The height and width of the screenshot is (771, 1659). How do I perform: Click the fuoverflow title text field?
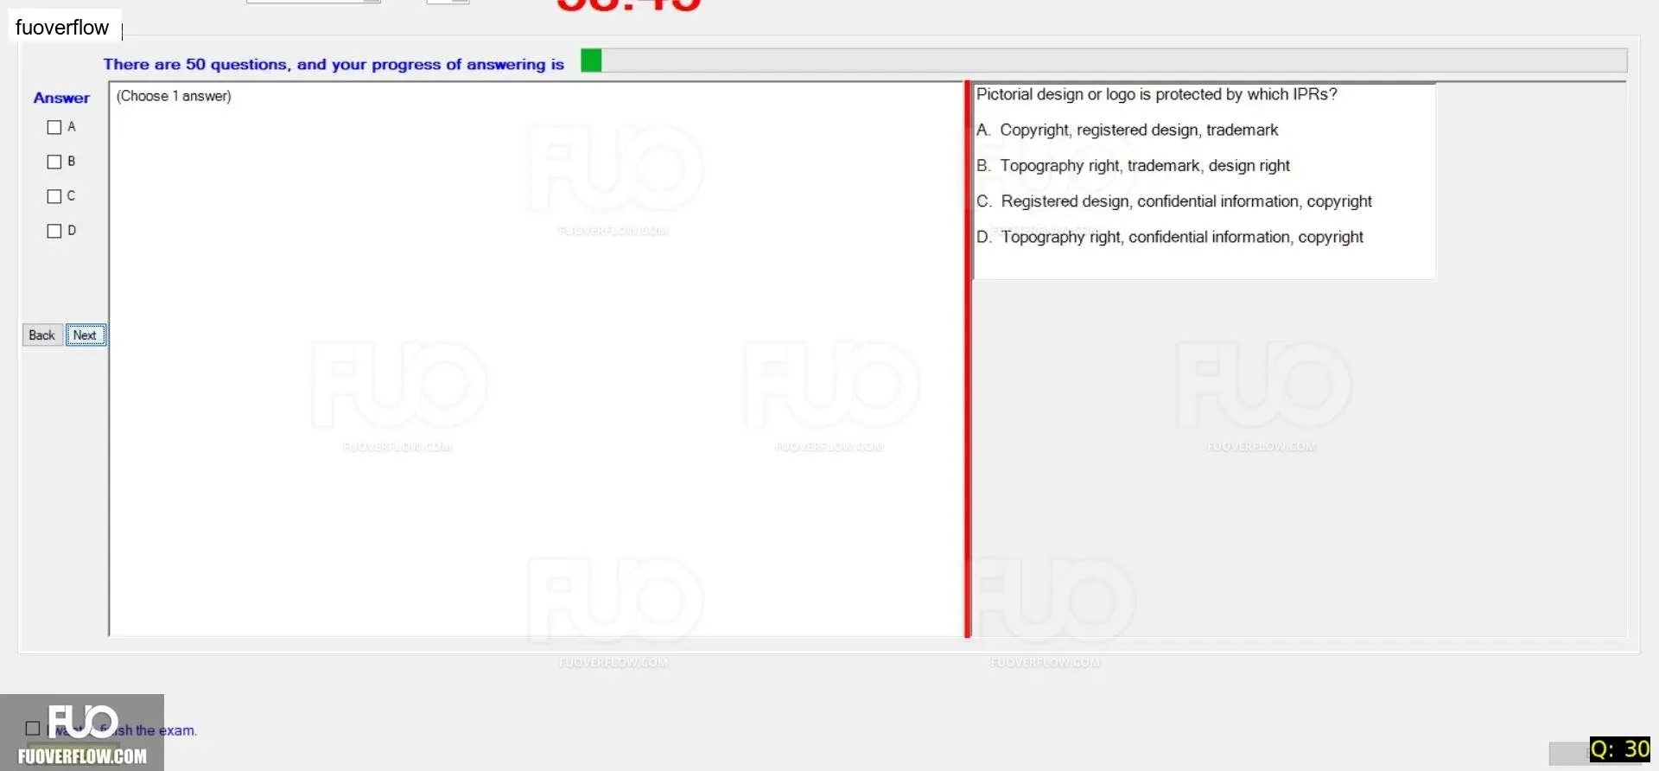66,27
